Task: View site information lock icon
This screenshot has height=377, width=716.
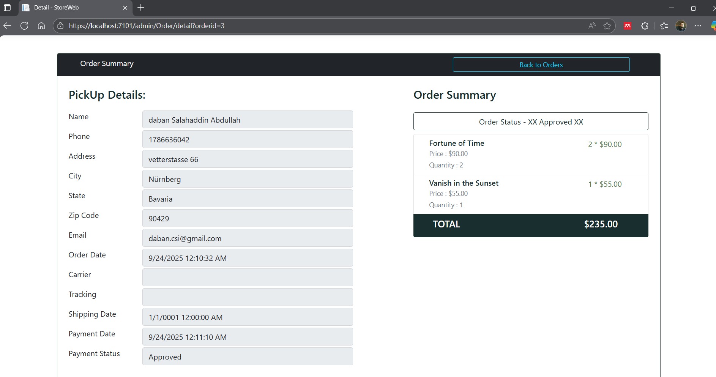Action: coord(60,26)
